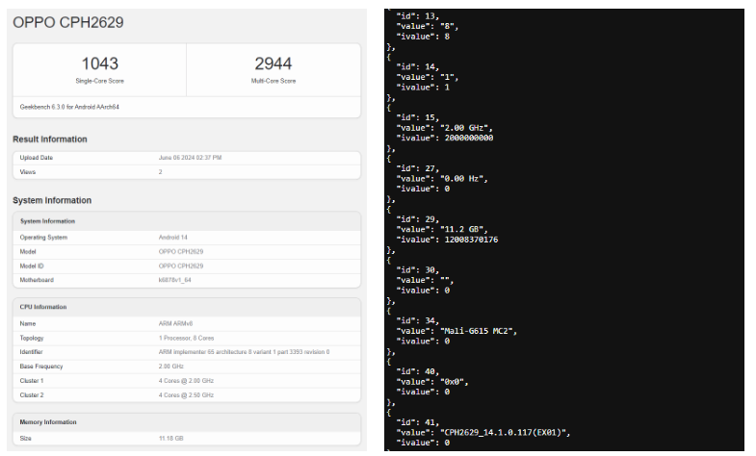Viewport: 756px width, 456px height.
Task: Click the OPPO CPH2629 page title
Action: click(68, 22)
